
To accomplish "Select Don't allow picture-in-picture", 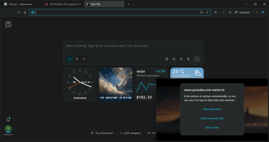I will tap(212, 128).
